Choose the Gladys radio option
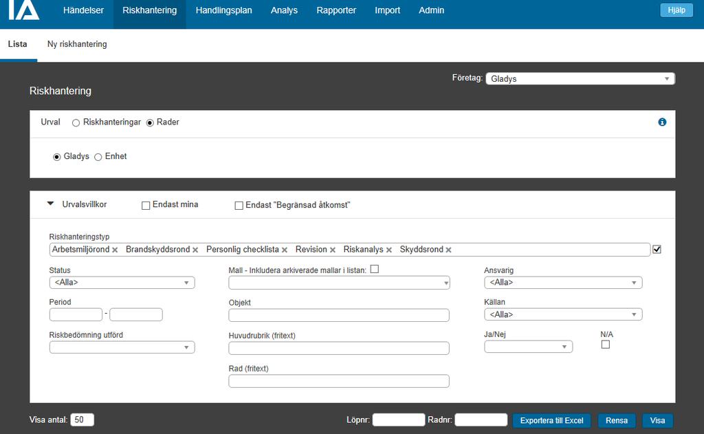 coord(56,157)
